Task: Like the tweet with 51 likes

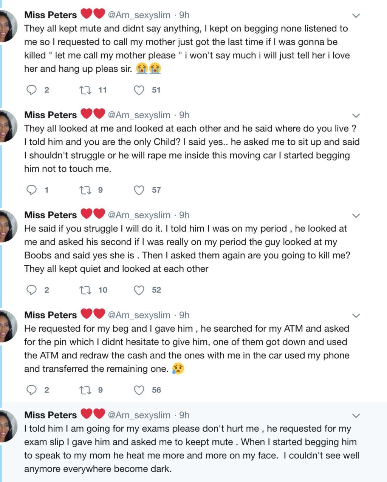Action: (139, 90)
